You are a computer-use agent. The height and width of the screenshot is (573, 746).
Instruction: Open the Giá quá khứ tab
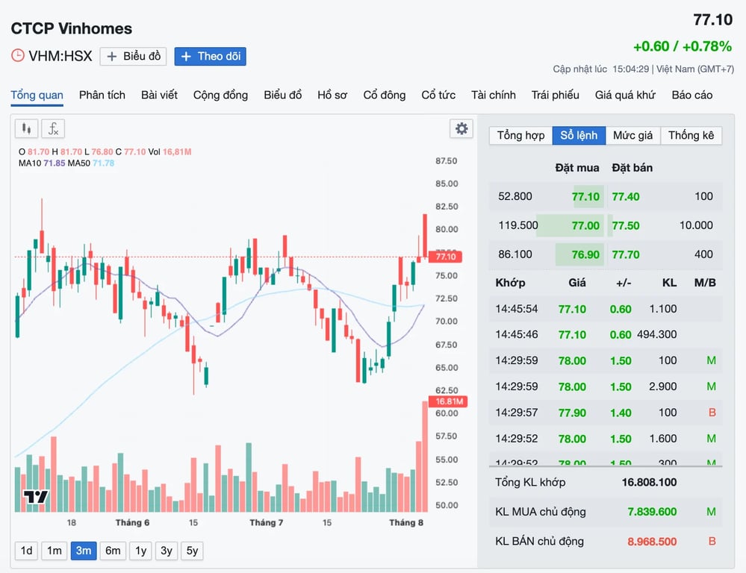(x=625, y=95)
